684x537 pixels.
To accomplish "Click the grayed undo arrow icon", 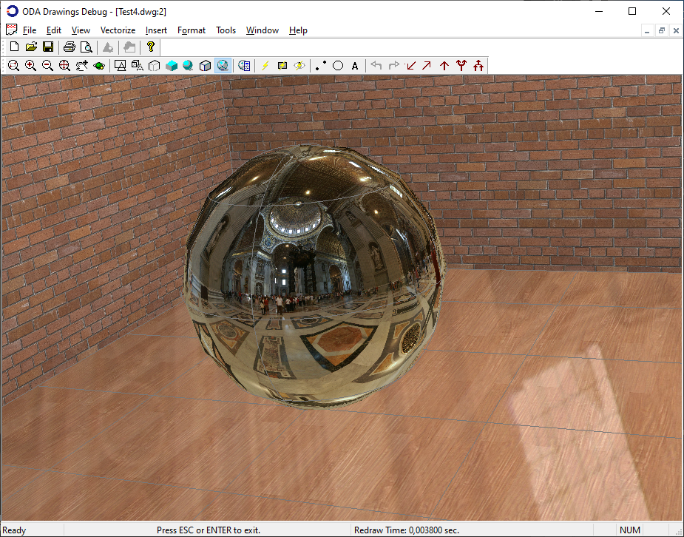I will 376,66.
